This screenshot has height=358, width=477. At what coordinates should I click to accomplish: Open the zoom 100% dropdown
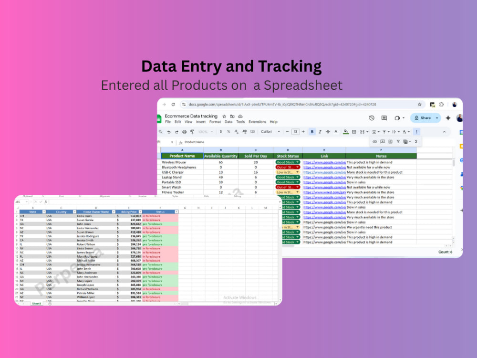(x=205, y=132)
